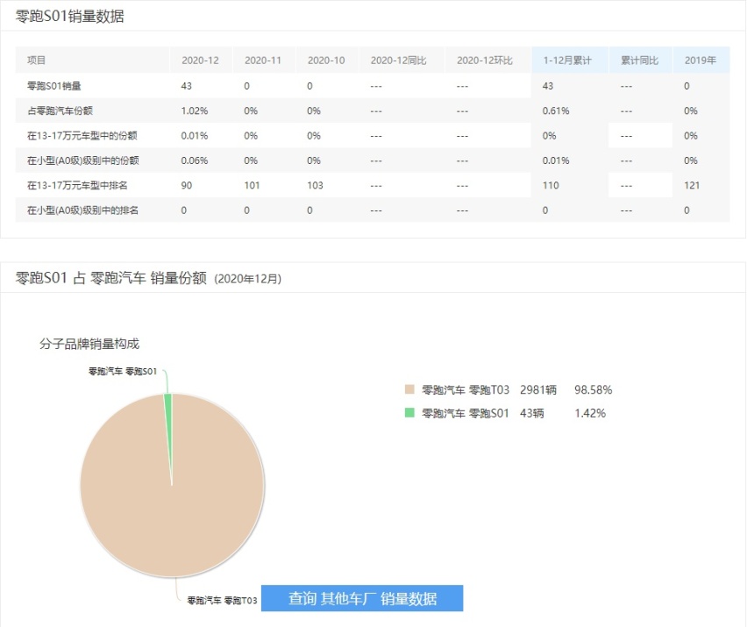Screen dimensions: 747x627
Task: Click the 零跑S01销量数据 section heading
Action: (x=69, y=16)
